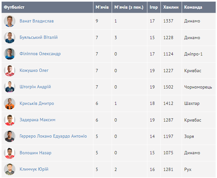The width and height of the screenshot is (217, 178).
Task: Sort table by М'ячів column header
Action: tap(102, 7)
